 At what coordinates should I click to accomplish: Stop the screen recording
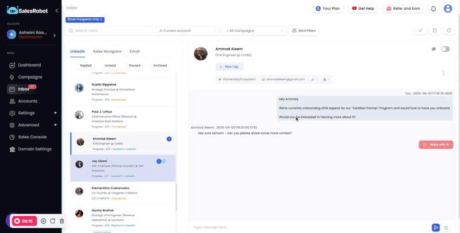[24, 221]
